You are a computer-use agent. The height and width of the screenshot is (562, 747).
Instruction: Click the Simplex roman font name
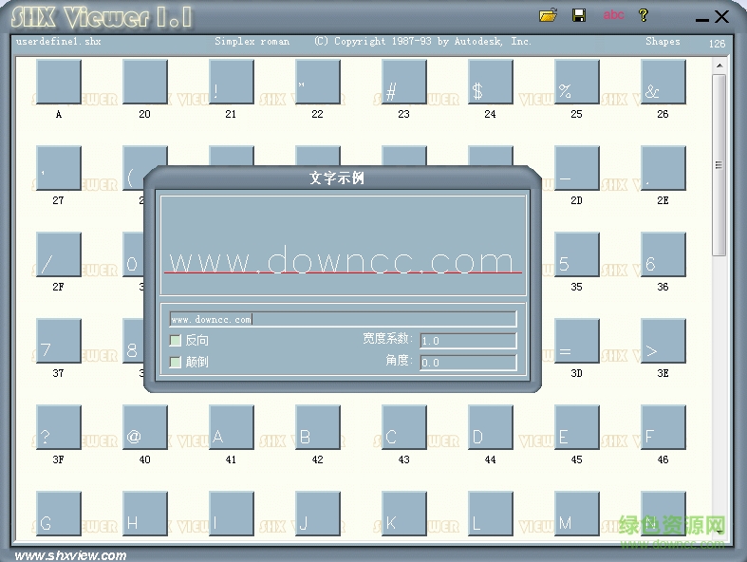(x=252, y=42)
